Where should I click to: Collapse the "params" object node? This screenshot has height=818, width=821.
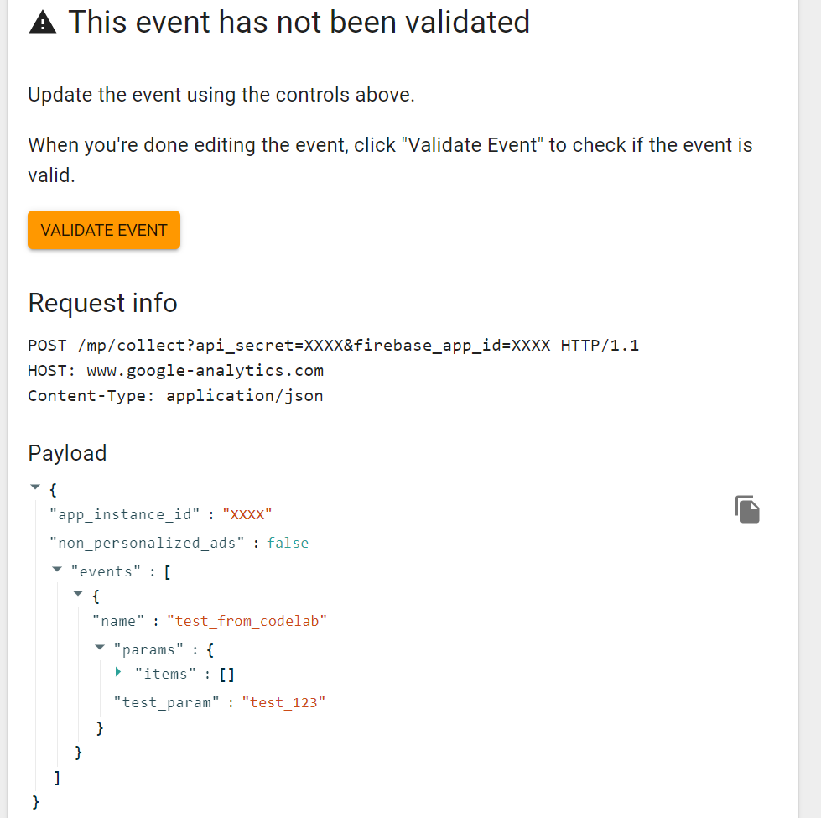100,648
